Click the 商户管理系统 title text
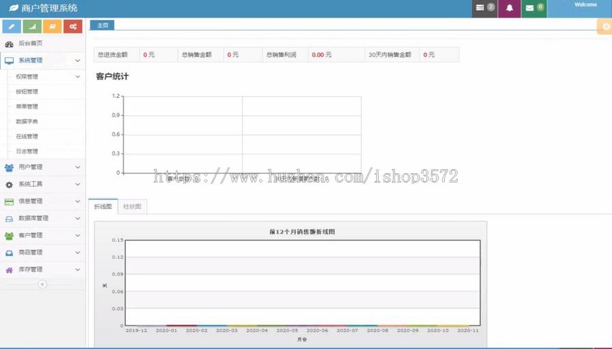Image resolution: width=612 pixels, height=349 pixels. coord(49,7)
